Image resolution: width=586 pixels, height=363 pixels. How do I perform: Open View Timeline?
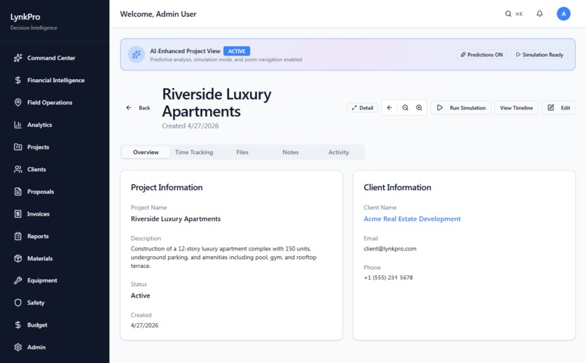pyautogui.click(x=516, y=108)
